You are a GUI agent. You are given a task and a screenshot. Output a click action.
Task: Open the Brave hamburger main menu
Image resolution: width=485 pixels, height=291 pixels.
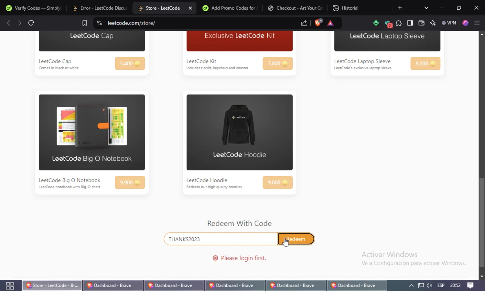[x=477, y=23]
